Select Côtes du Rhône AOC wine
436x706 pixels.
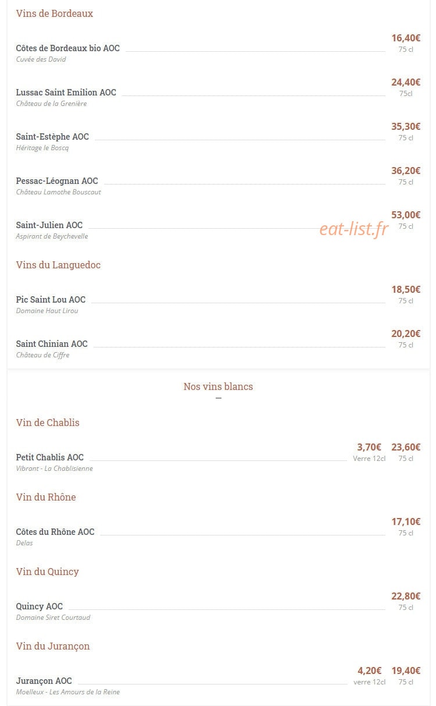tap(55, 532)
